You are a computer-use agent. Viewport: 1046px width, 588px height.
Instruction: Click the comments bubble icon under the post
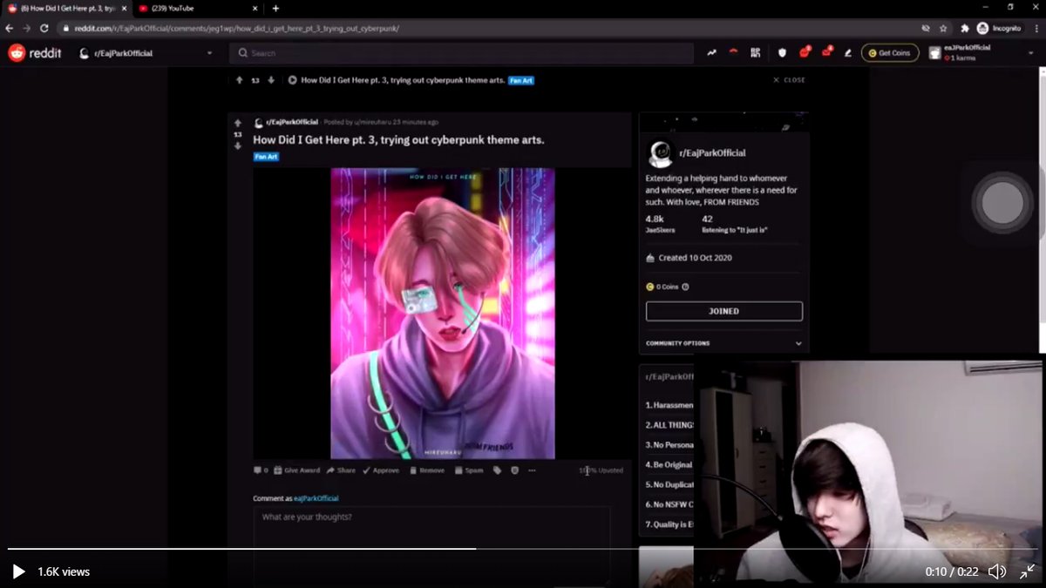[260, 470]
